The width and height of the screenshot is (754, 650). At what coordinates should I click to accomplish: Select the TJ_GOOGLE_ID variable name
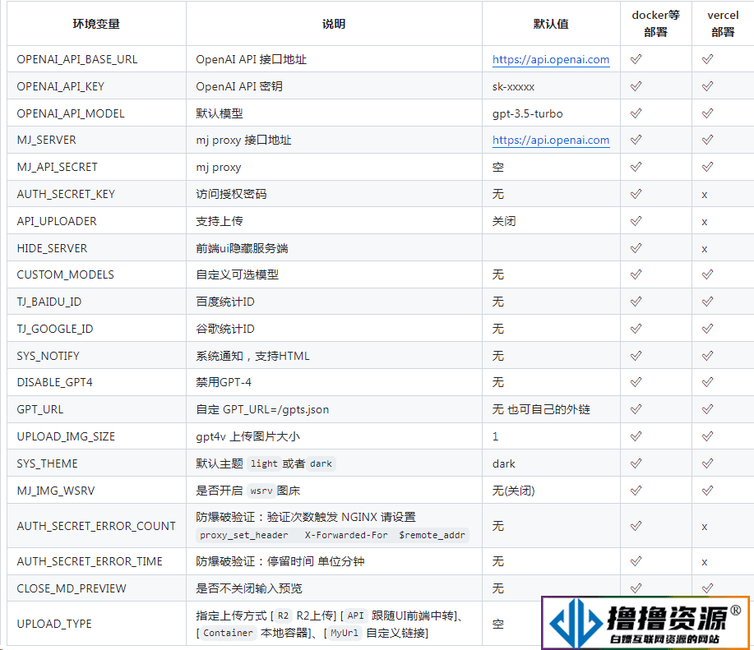click(x=55, y=329)
